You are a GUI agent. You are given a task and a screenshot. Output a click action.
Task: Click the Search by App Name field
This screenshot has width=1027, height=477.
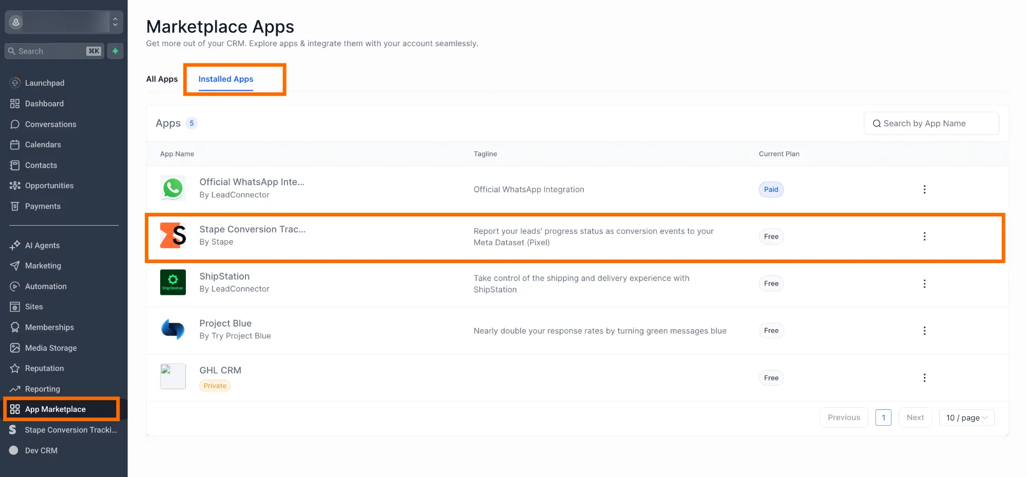coord(931,123)
